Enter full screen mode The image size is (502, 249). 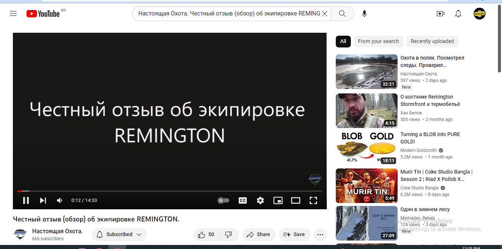313,200
